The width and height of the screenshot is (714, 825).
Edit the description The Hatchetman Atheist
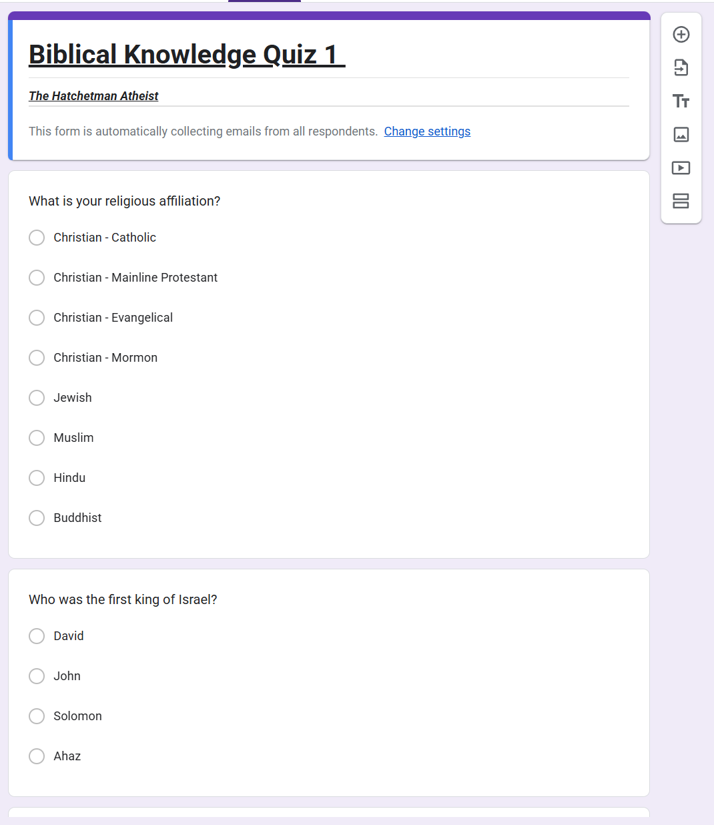(x=93, y=95)
